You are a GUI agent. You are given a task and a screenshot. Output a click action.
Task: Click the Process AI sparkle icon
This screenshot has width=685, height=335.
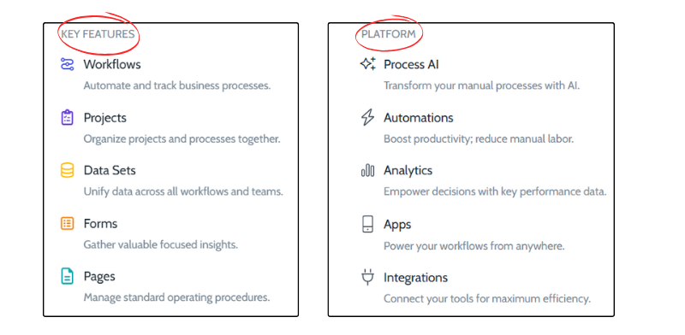click(x=368, y=64)
